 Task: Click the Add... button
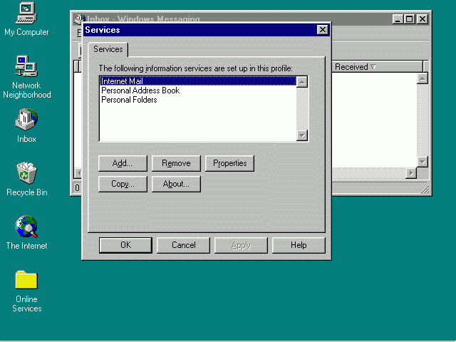(123, 163)
